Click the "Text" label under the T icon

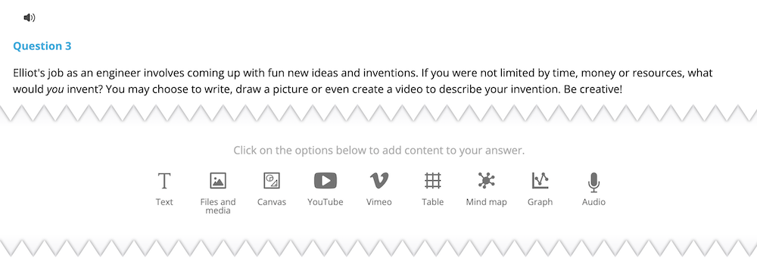tap(164, 202)
